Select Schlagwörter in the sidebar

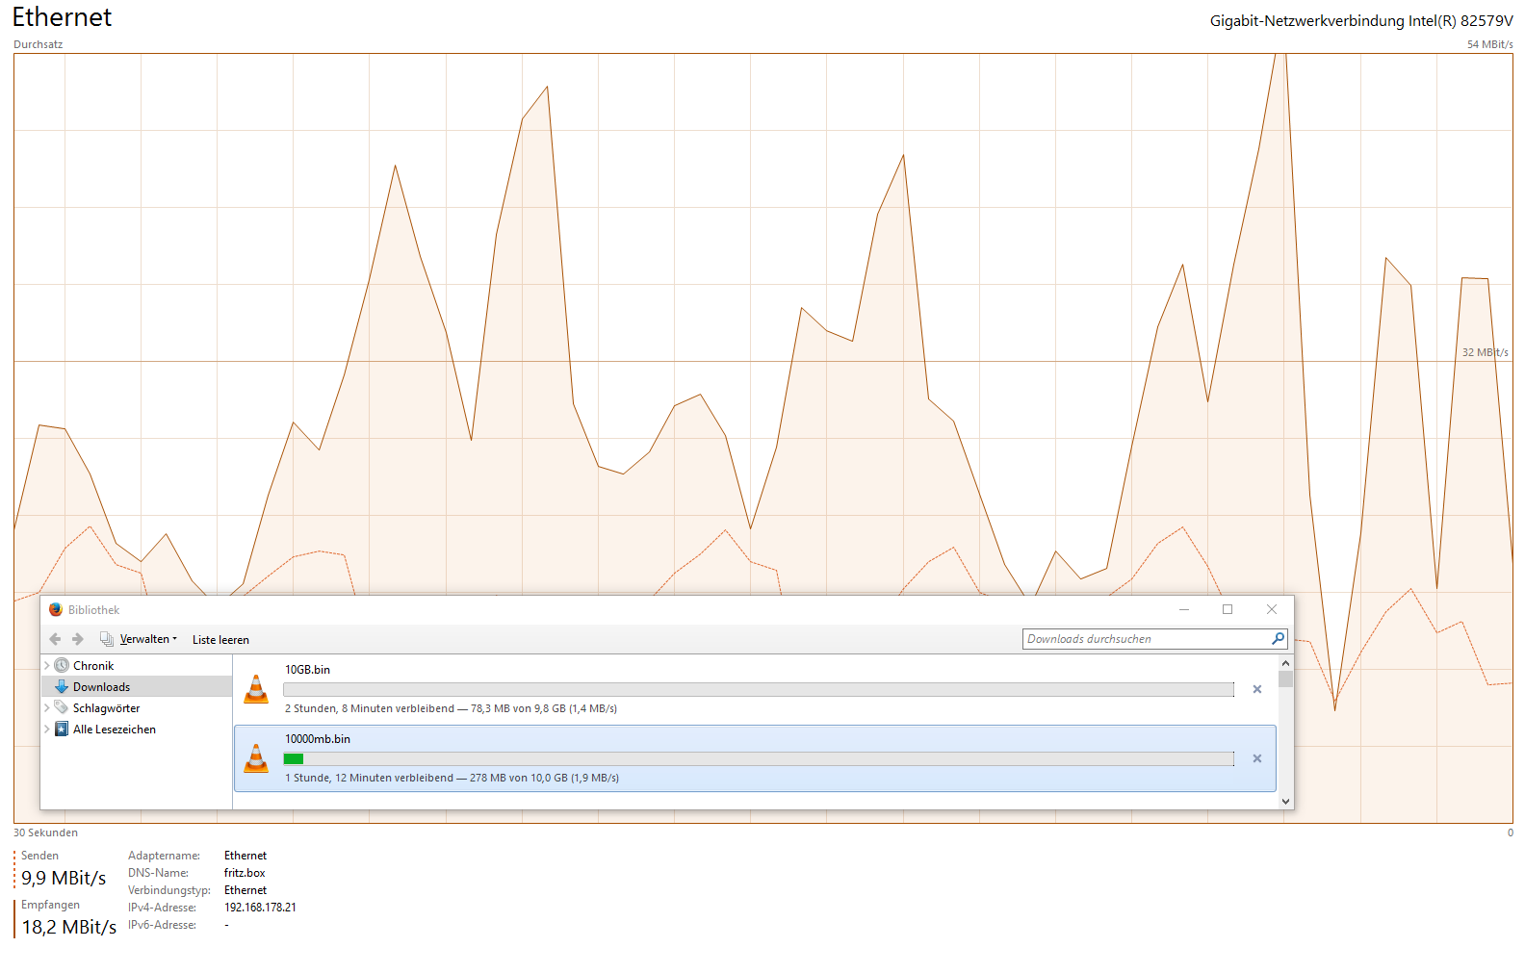[x=106, y=708]
